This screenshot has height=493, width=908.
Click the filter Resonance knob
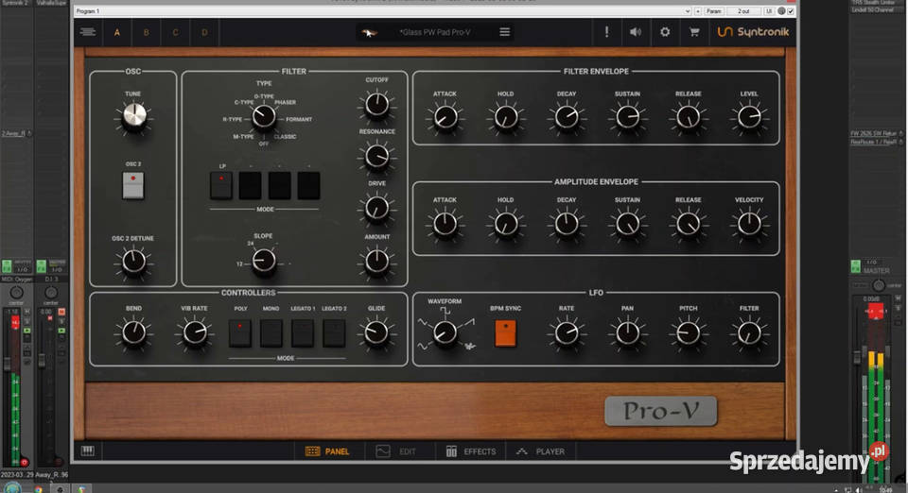click(377, 156)
